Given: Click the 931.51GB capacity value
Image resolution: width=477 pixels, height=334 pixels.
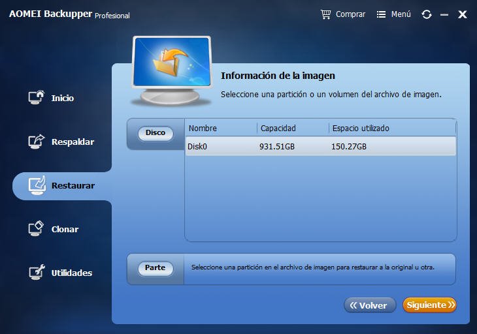Looking at the screenshot, I should [277, 147].
